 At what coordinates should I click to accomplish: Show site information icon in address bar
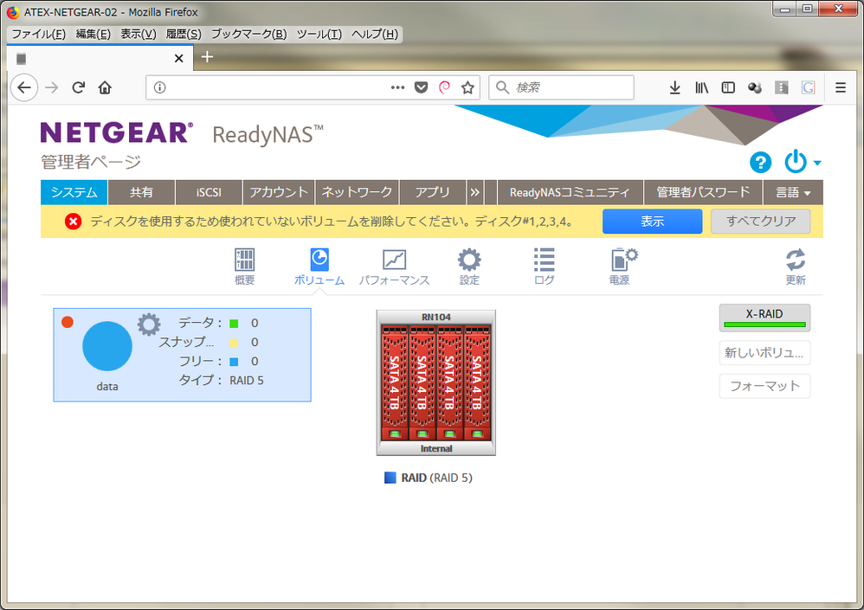click(160, 87)
